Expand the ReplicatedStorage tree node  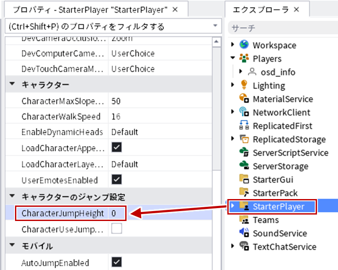coord(232,138)
